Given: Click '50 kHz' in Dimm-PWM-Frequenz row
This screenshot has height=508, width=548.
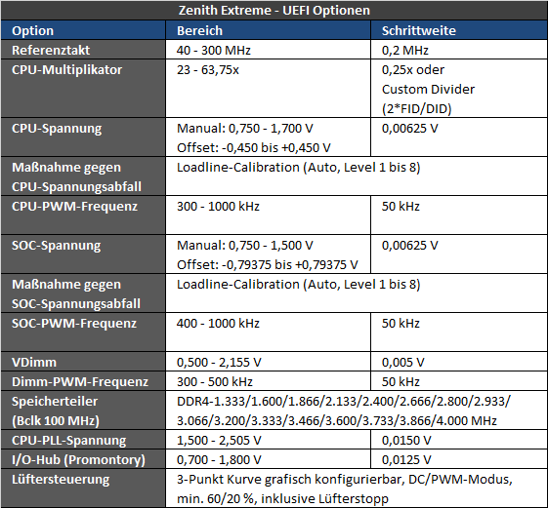Looking at the screenshot, I should [400, 381].
